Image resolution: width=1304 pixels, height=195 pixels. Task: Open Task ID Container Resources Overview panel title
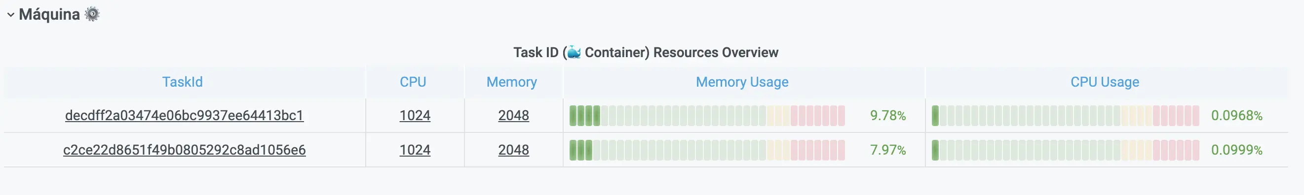point(646,53)
